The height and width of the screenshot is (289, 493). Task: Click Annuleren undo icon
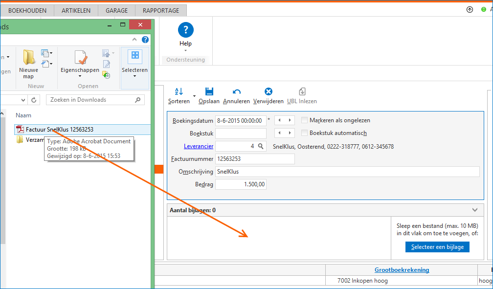coord(236,91)
